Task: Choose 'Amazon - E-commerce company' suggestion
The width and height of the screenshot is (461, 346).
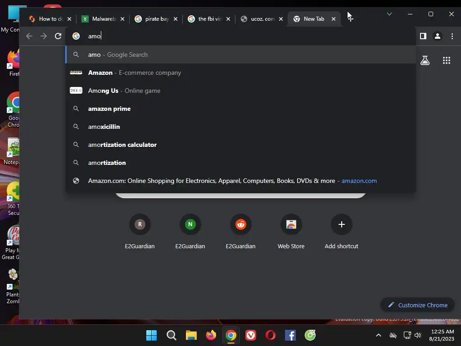Action: (240, 73)
